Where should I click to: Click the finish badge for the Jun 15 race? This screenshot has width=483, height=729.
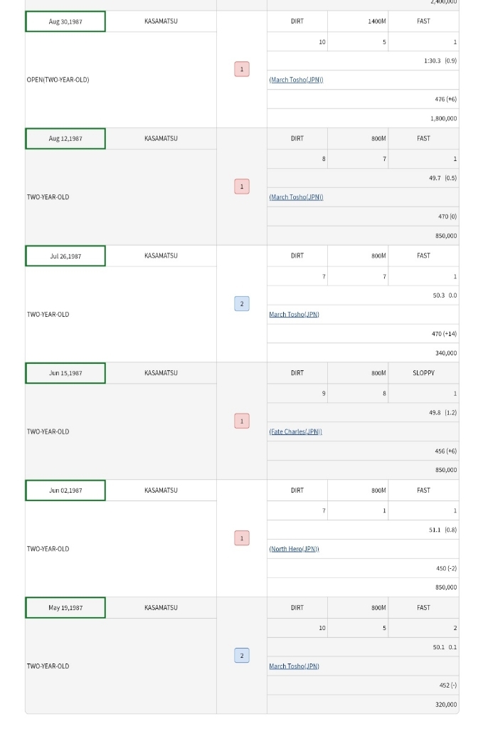coord(242,421)
